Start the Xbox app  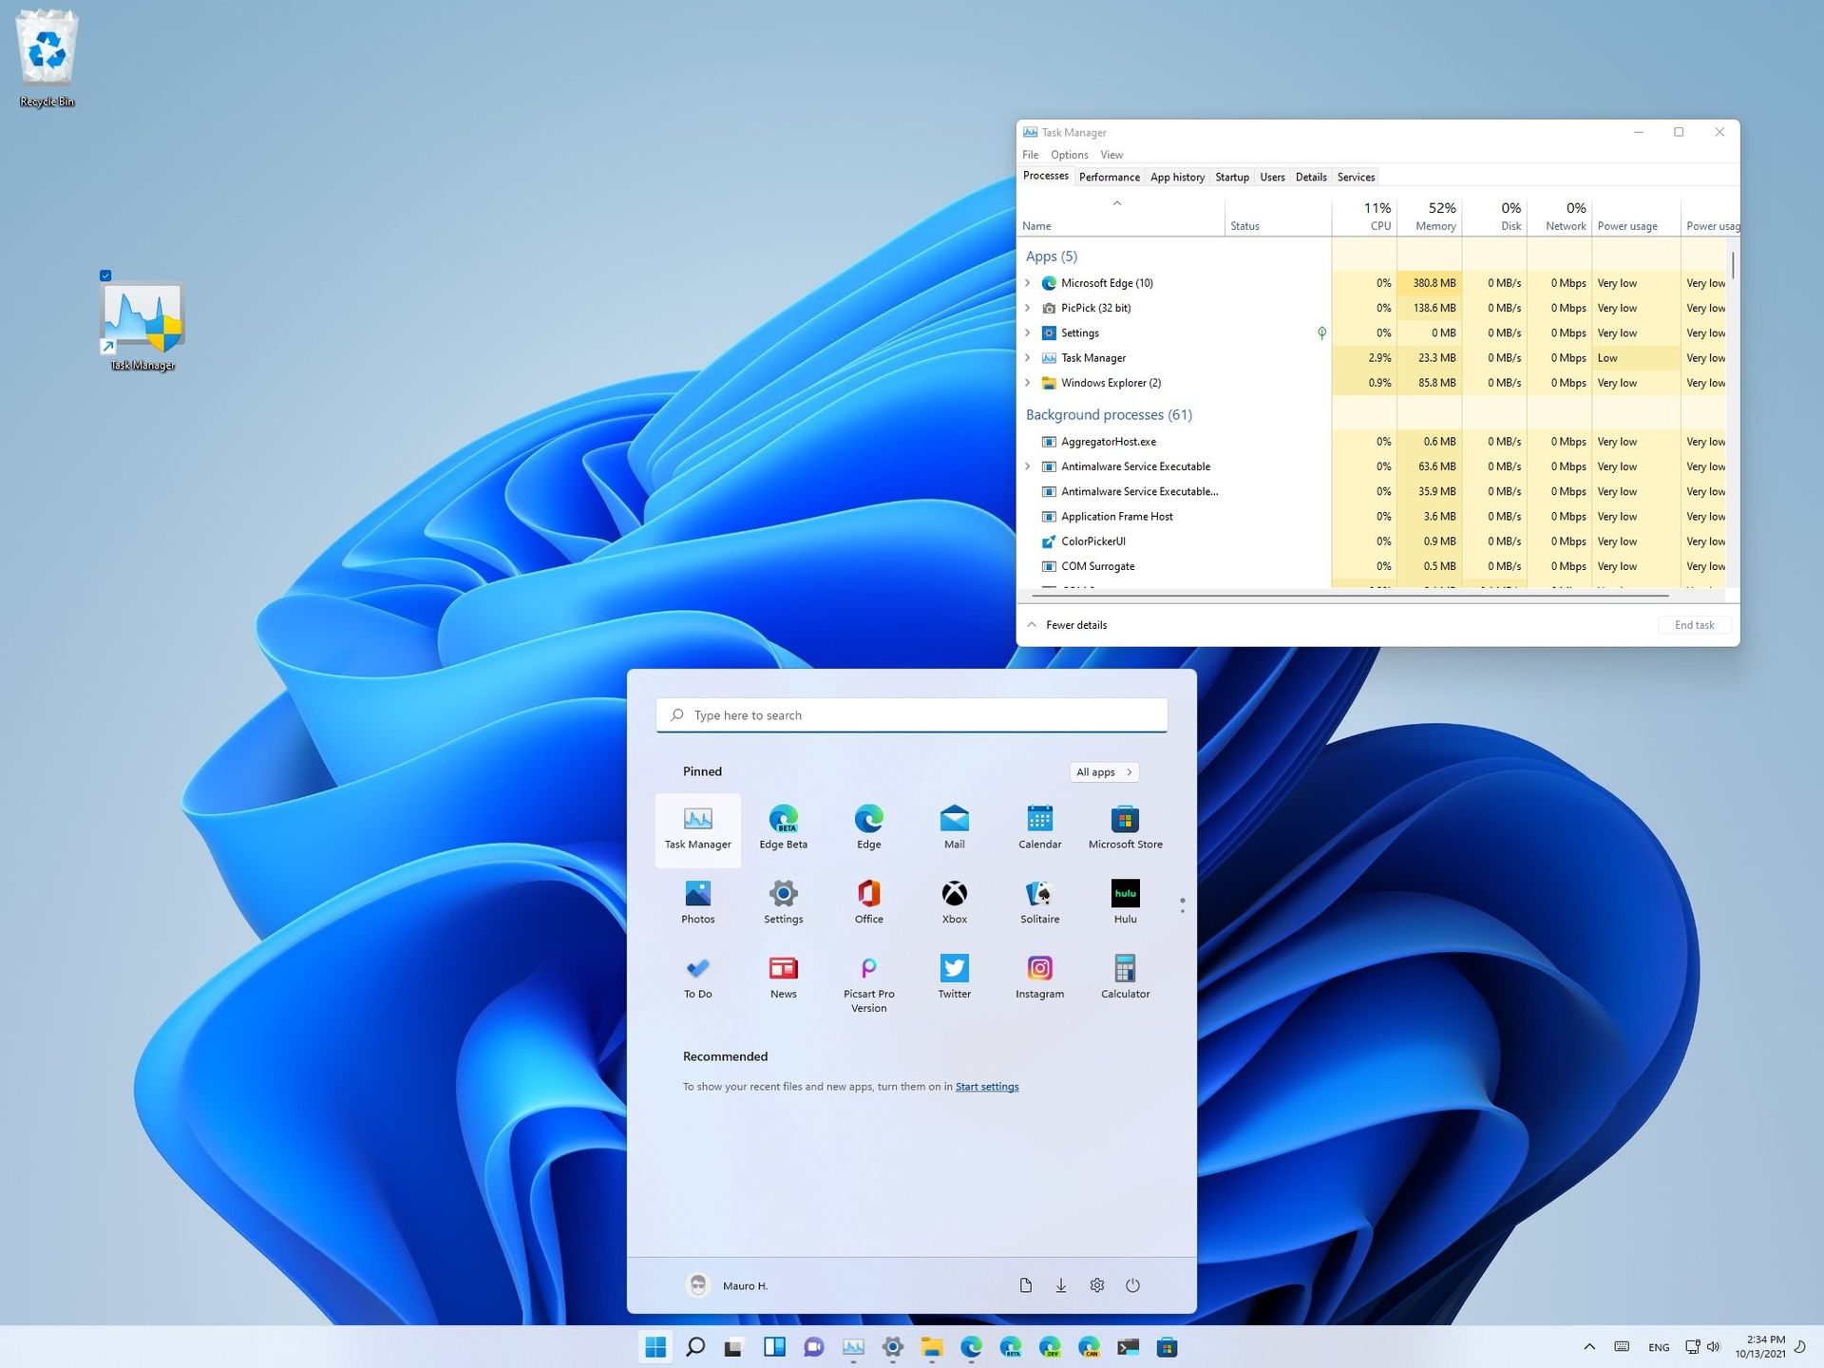pyautogui.click(x=954, y=900)
